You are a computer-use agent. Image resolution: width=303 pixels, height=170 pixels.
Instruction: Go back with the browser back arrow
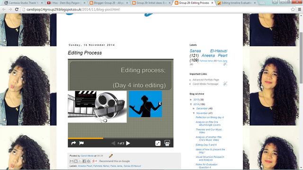click(x=4, y=9)
